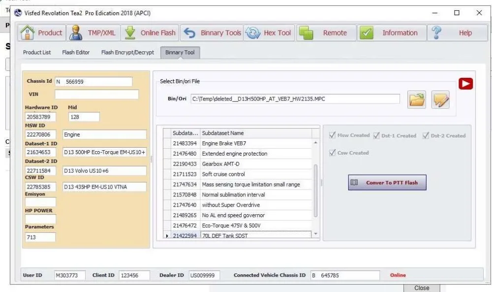Click the empty HP POWER input field

point(40,219)
